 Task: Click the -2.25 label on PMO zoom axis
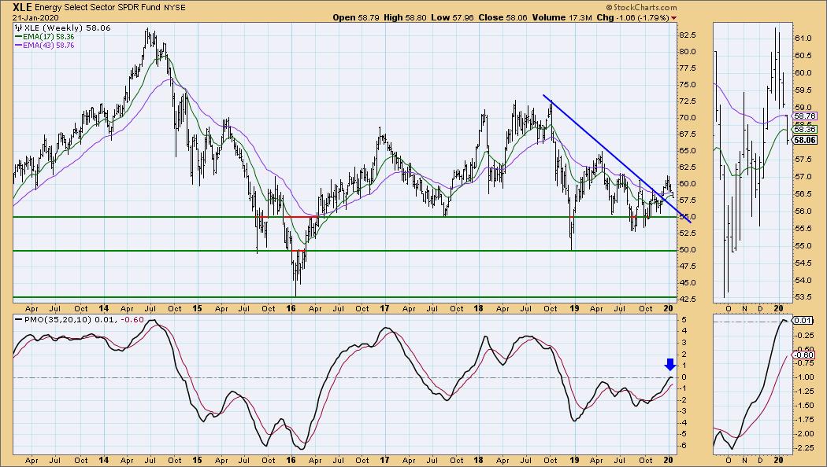point(804,448)
